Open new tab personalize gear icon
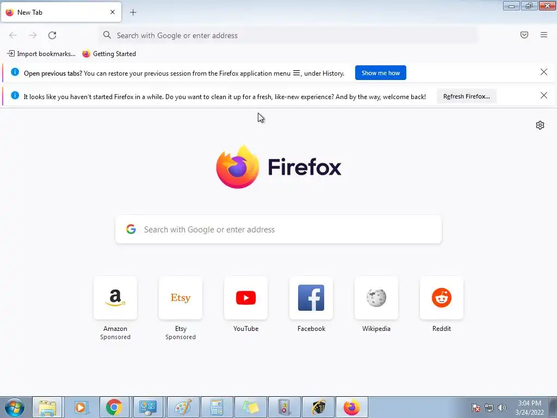The image size is (557, 418). point(540,125)
